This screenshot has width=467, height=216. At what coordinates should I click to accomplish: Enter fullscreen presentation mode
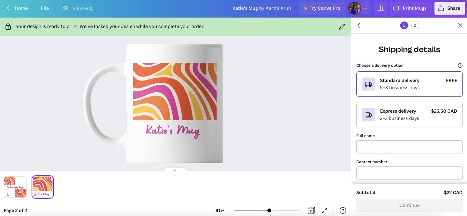tap(324, 210)
